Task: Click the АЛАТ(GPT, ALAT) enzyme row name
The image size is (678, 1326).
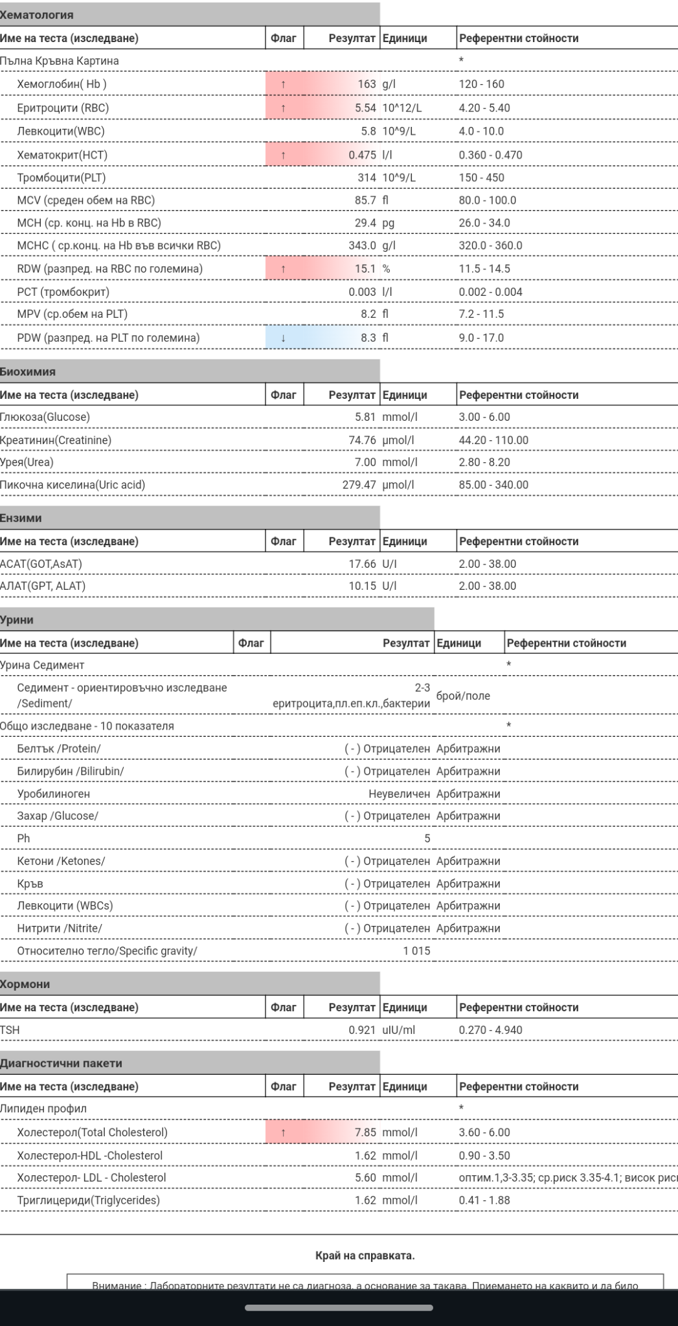Action: pos(43,587)
